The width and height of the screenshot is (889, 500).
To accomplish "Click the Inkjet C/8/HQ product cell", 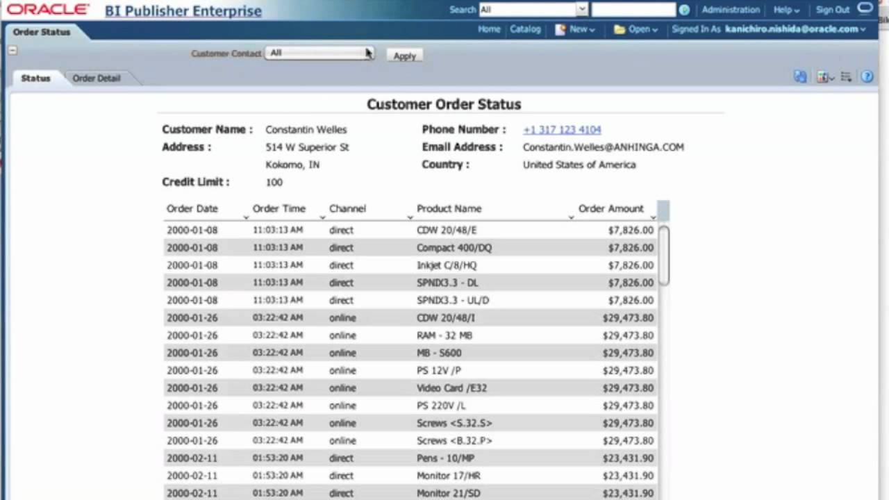I will click(x=447, y=265).
